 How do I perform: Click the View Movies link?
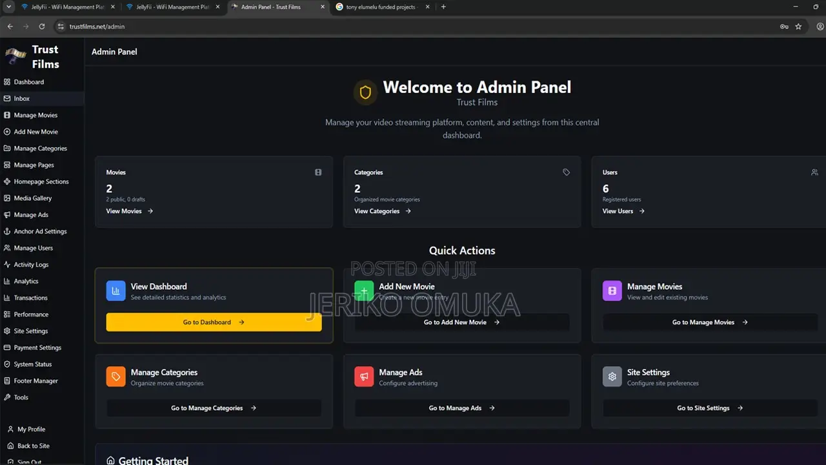click(x=130, y=211)
